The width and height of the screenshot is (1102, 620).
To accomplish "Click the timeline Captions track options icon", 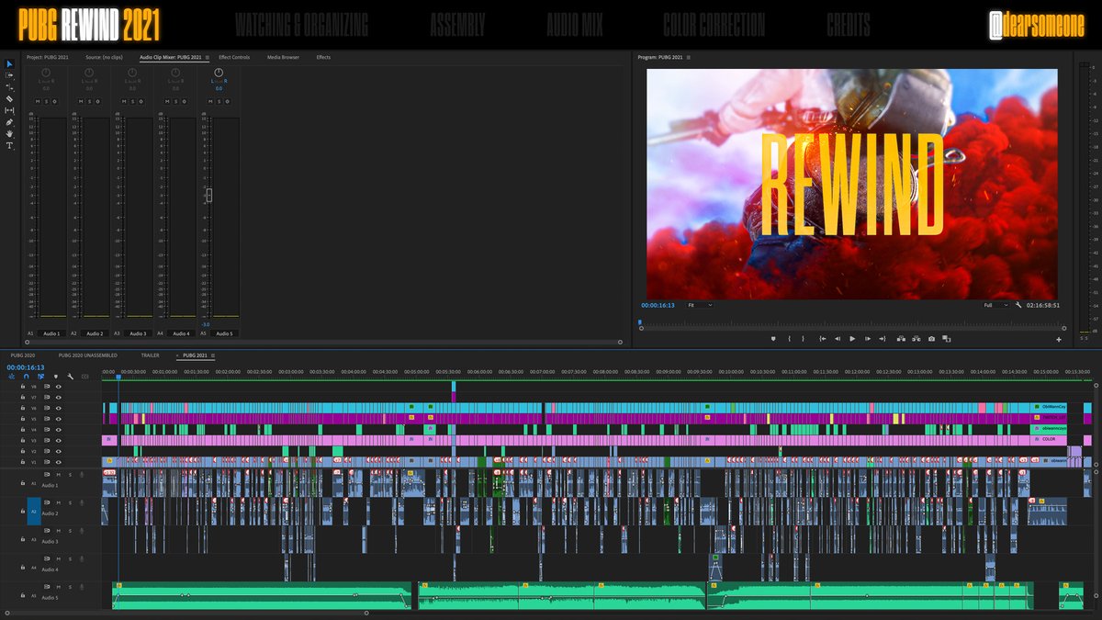I will point(84,377).
